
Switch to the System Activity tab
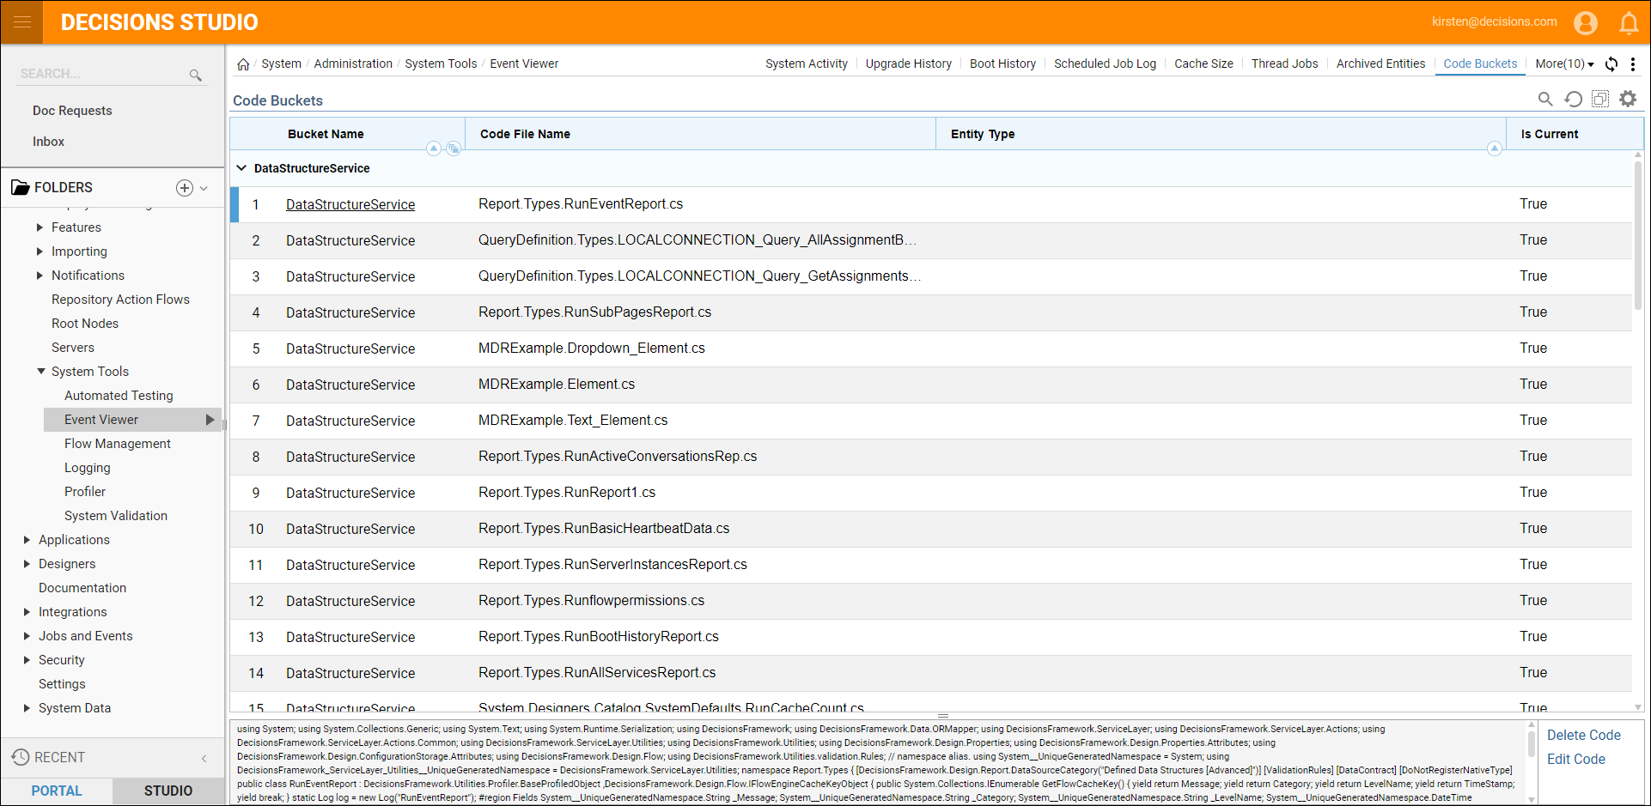[807, 64]
